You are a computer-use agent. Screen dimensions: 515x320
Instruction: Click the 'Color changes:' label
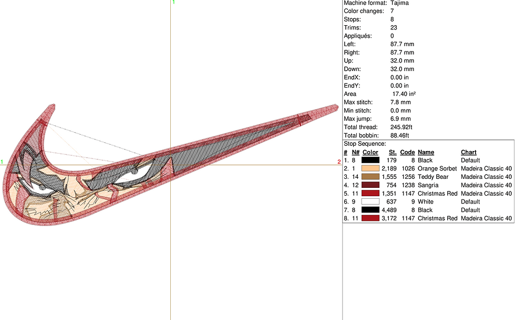tap(364, 11)
